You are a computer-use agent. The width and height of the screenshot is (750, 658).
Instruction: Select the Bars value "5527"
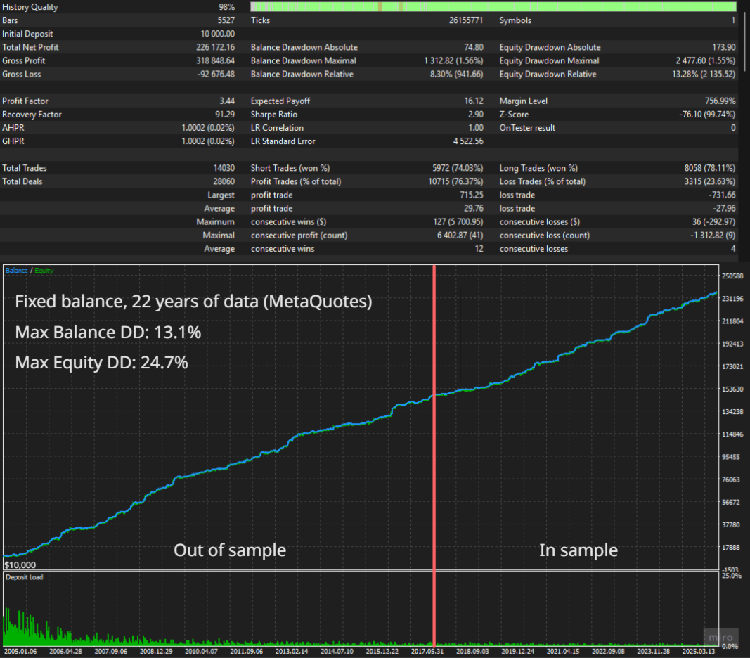[x=226, y=20]
